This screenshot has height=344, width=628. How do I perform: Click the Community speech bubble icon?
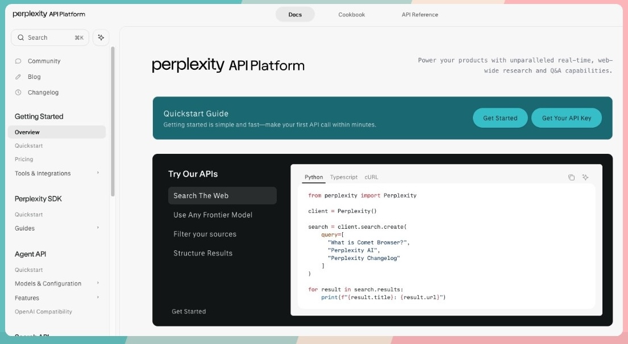point(18,61)
